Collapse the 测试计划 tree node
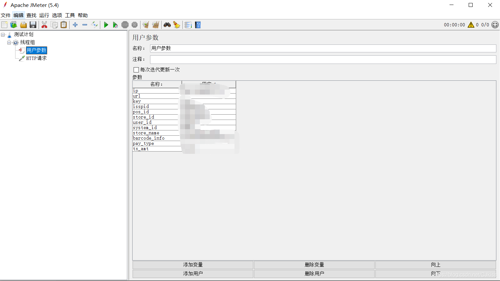This screenshot has height=281, width=500. (3, 35)
